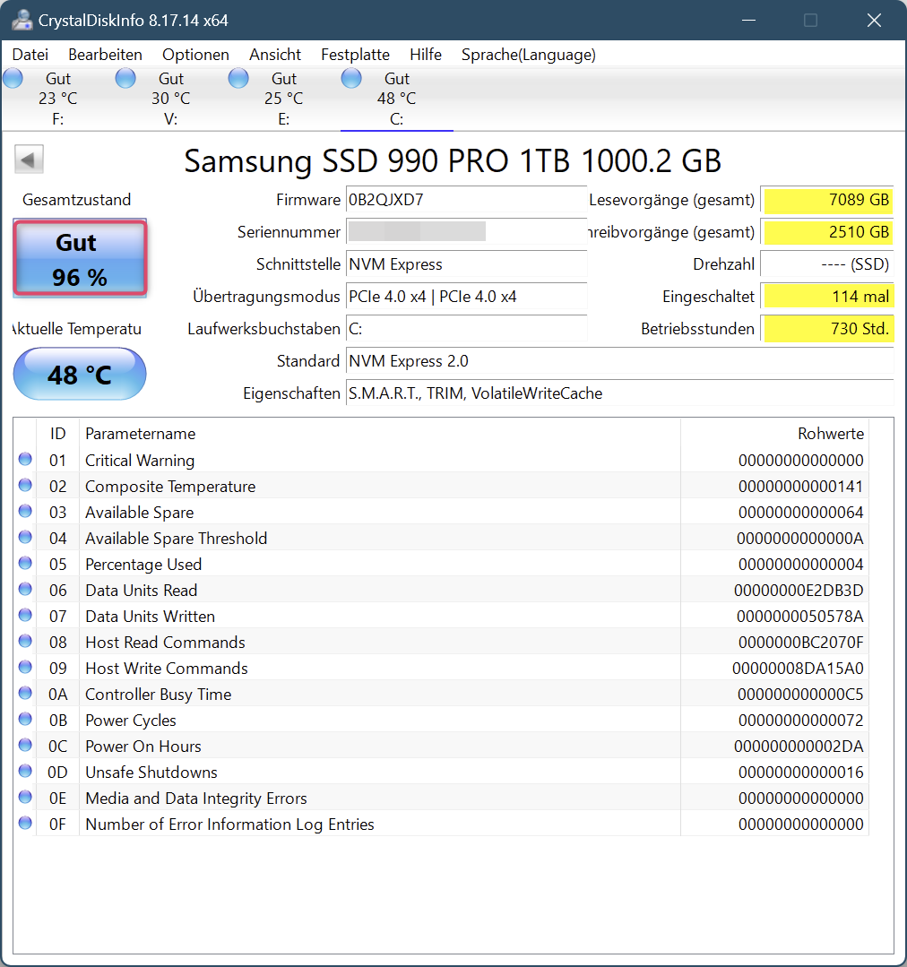Click the Eingeschaltet value 114 mal
This screenshot has width=907, height=967.
[827, 297]
